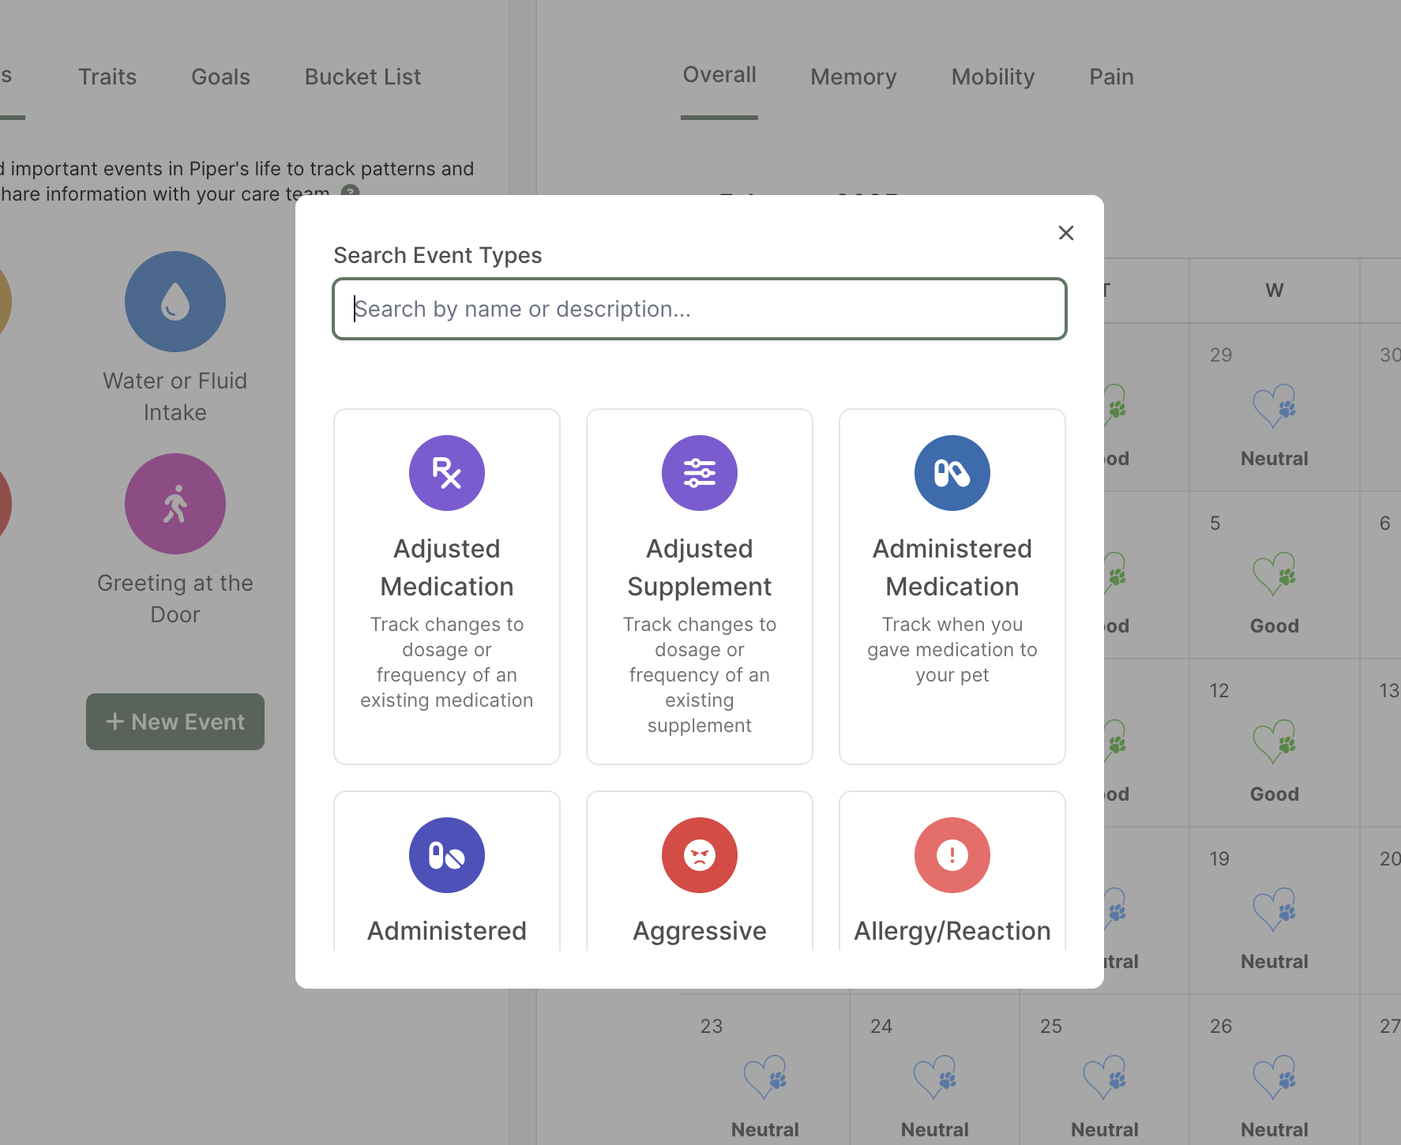Focus the search by name or description field

coord(700,309)
